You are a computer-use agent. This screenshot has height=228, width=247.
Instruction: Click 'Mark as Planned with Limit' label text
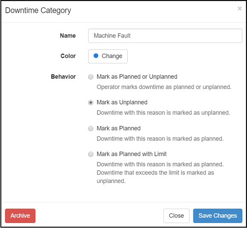point(132,154)
